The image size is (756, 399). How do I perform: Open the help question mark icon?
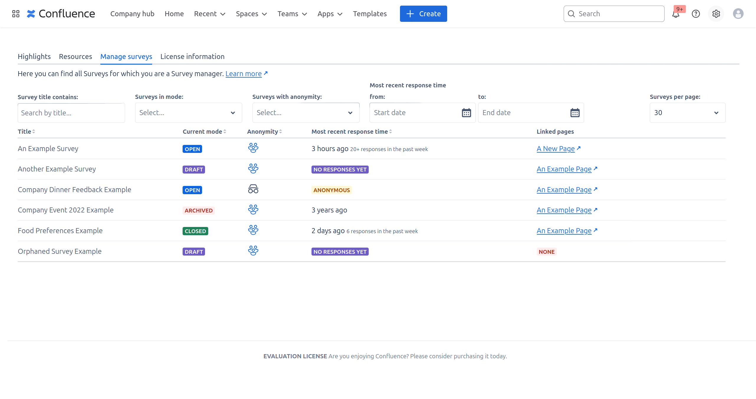click(696, 14)
